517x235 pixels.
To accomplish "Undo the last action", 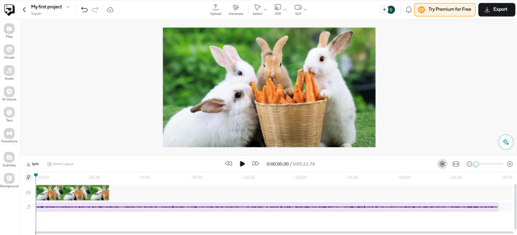I will click(84, 10).
